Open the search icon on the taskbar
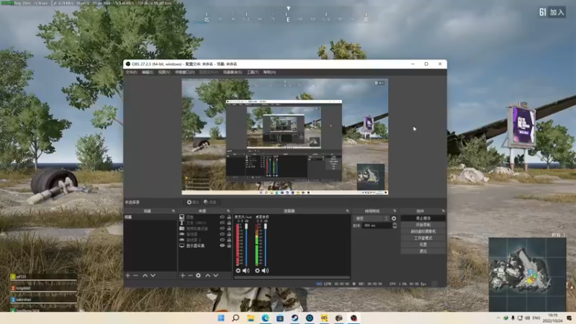The width and height of the screenshot is (576, 324). [x=235, y=318]
